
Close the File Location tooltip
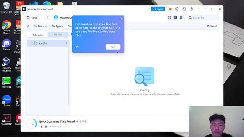click(121, 19)
